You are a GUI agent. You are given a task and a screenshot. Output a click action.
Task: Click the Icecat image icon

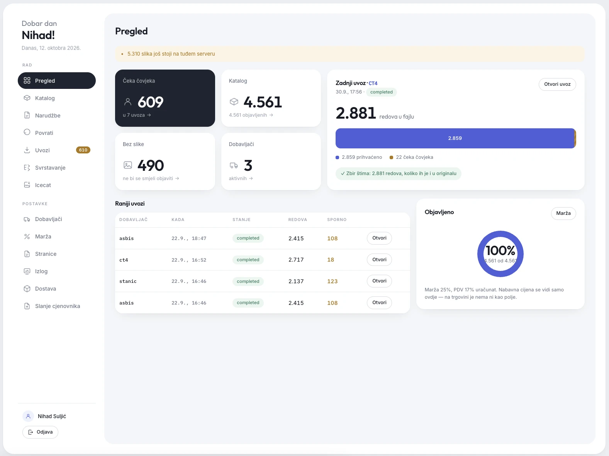pyautogui.click(x=27, y=185)
